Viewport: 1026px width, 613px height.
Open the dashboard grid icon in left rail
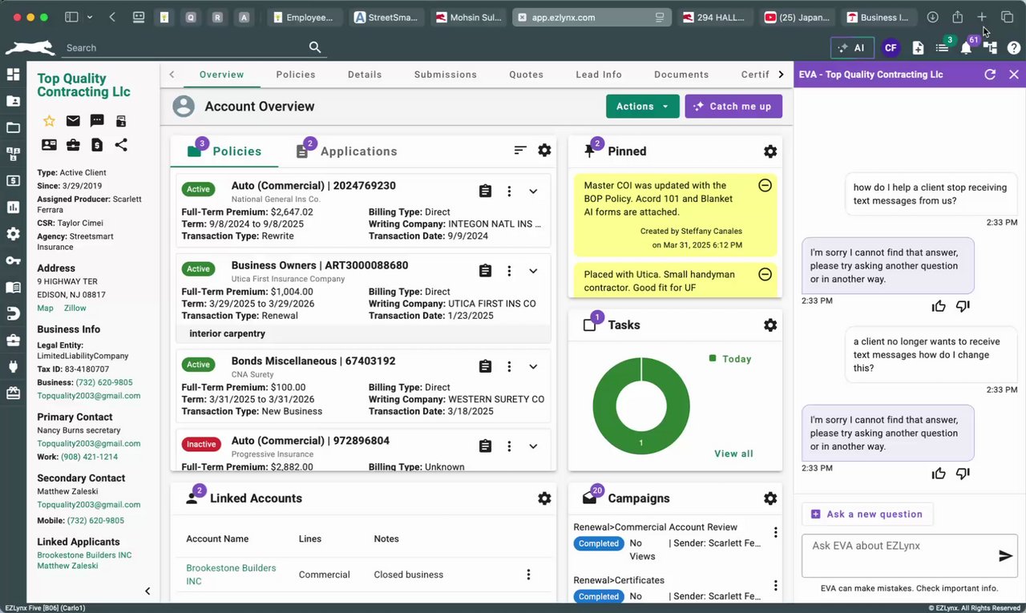click(13, 75)
